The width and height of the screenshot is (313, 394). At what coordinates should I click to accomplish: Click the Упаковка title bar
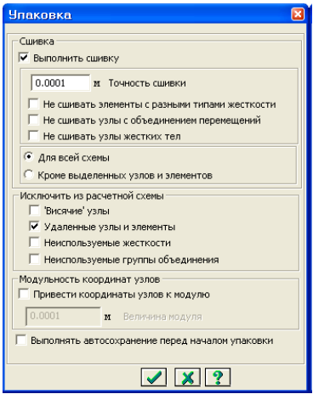click(x=147, y=14)
